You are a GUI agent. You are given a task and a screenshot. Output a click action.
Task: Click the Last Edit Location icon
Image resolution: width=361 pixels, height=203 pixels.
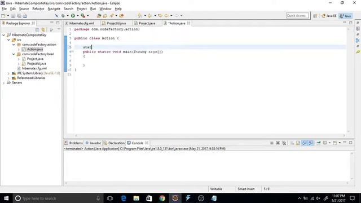pos(160,16)
